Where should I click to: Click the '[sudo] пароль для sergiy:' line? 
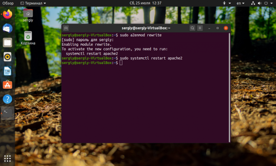(x=87, y=40)
